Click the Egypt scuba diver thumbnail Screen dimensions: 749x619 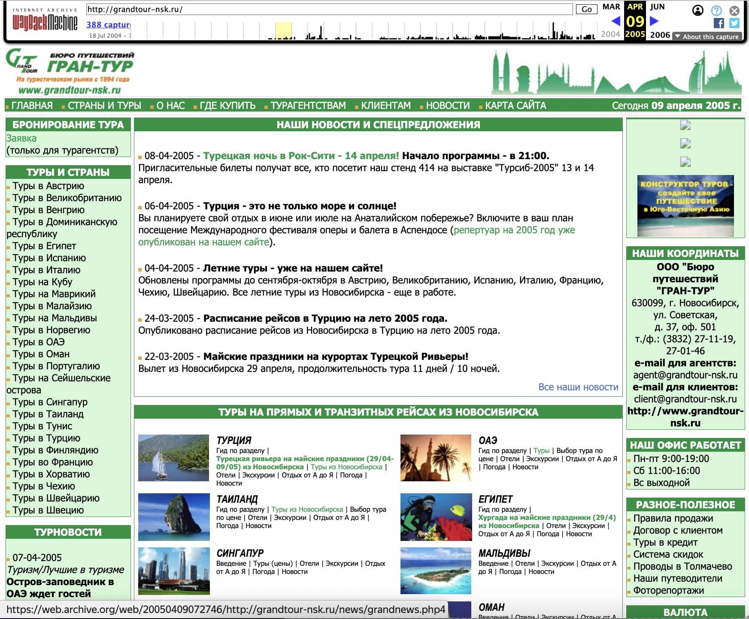436,517
